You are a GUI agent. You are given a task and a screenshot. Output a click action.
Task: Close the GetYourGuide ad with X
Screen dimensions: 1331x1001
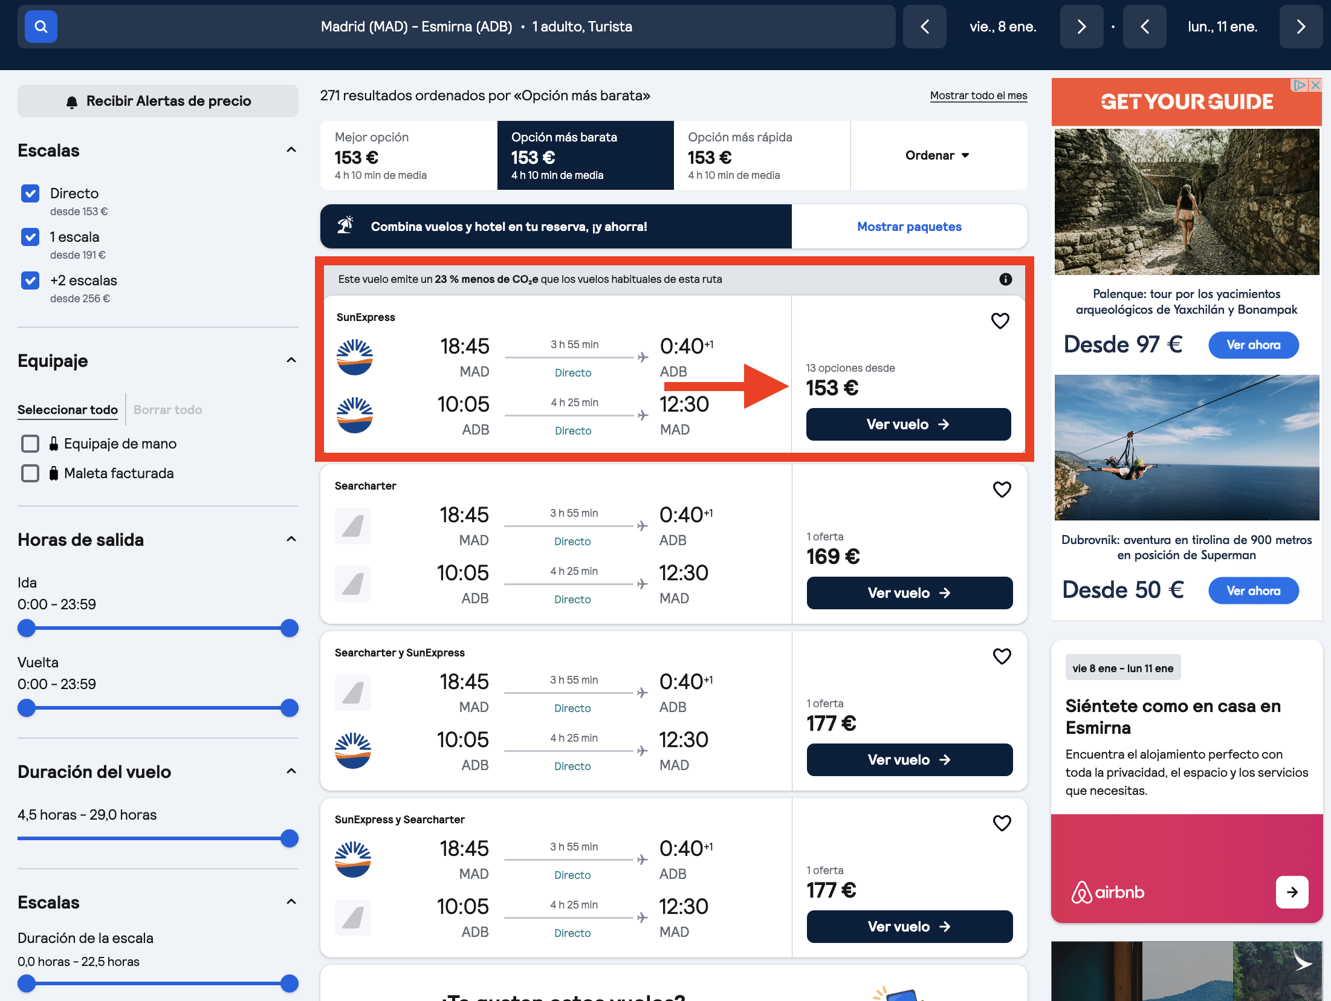click(1315, 85)
